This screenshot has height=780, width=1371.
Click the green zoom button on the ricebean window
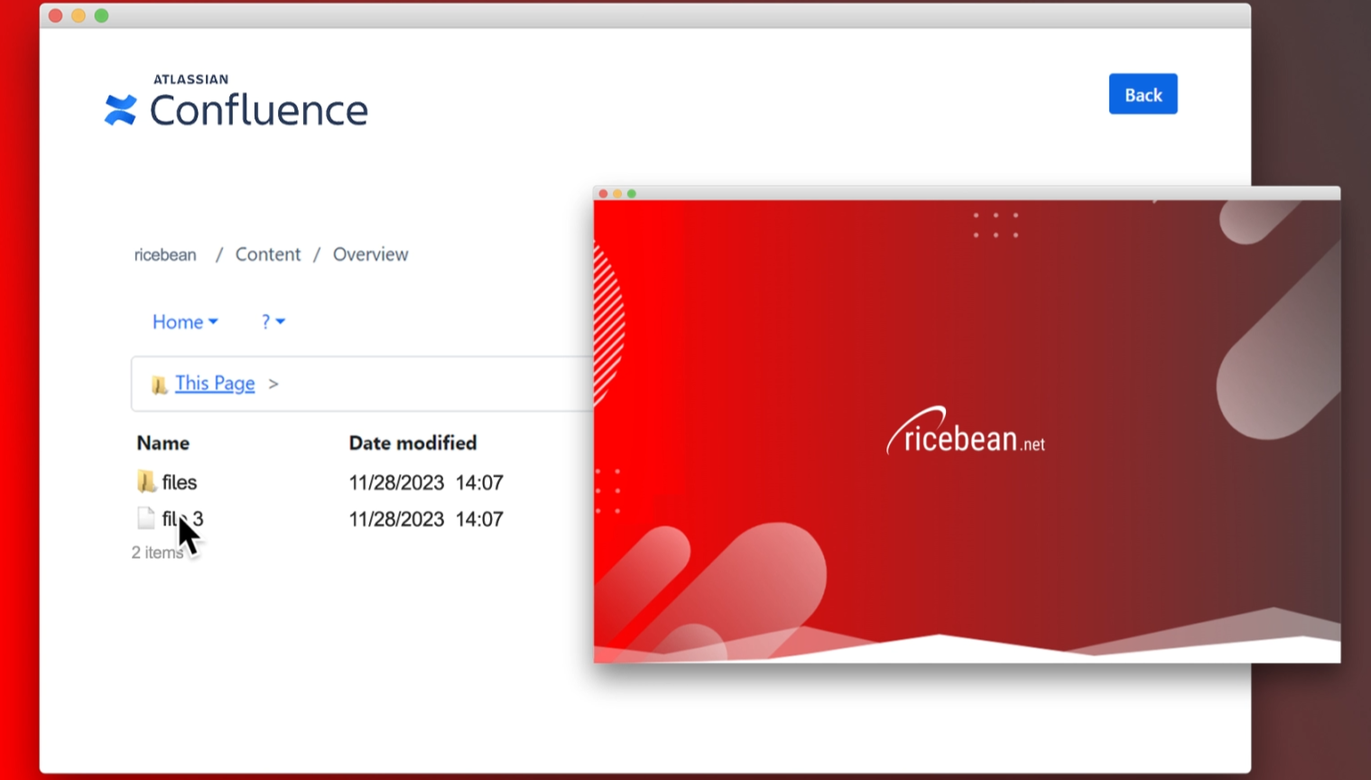tap(632, 193)
